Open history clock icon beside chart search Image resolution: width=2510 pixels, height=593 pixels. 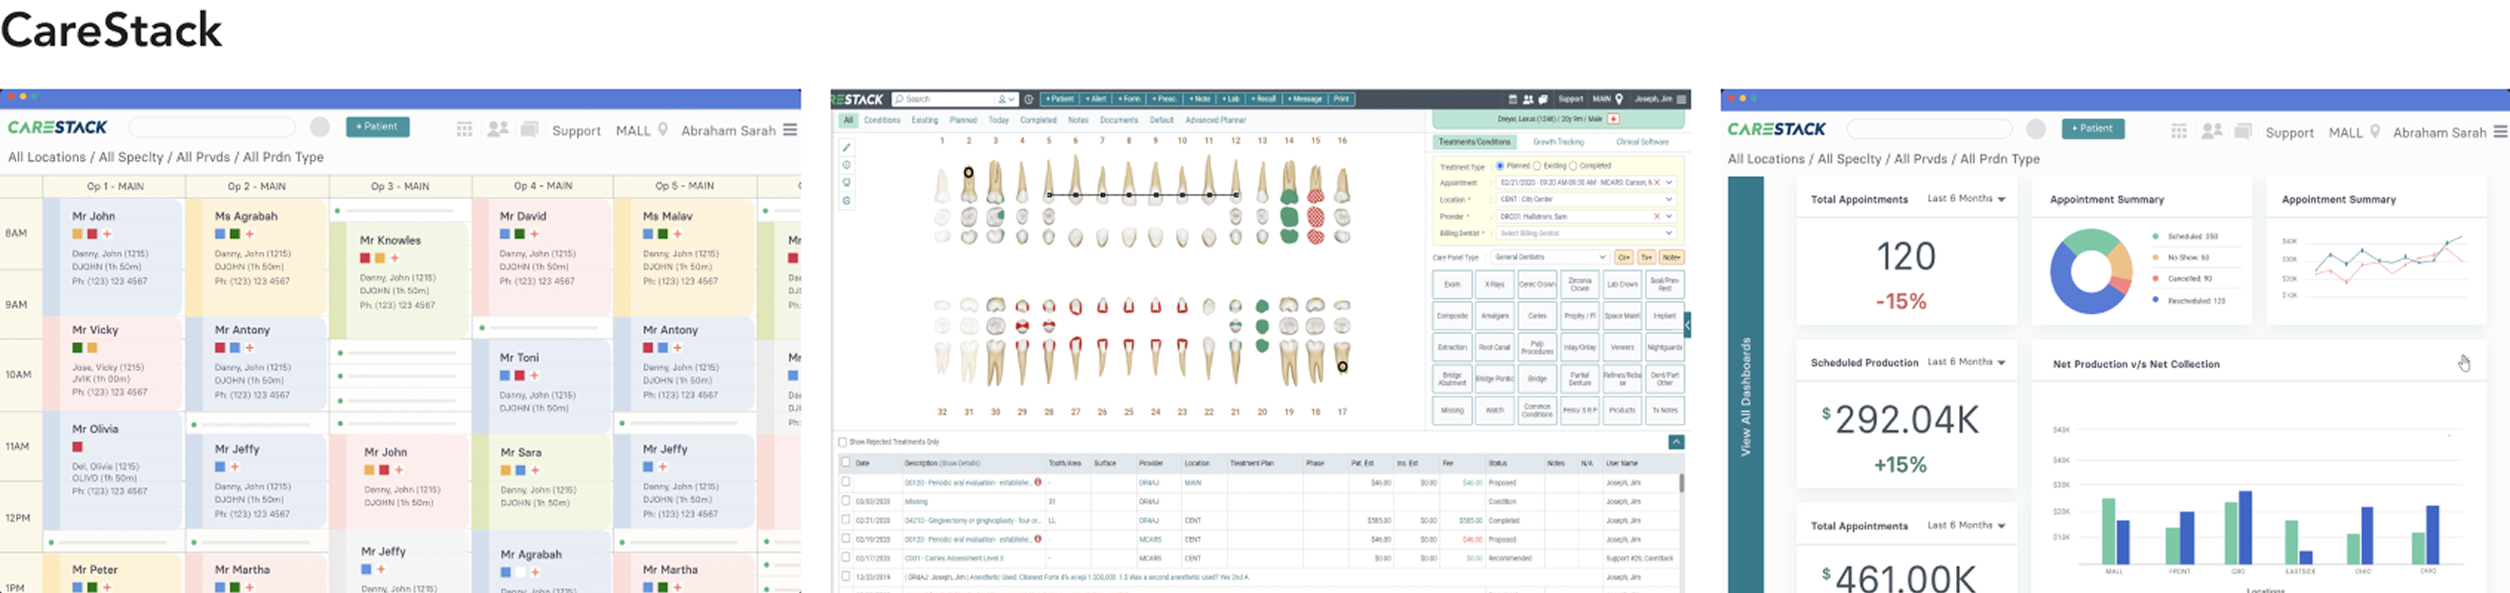tap(1029, 99)
